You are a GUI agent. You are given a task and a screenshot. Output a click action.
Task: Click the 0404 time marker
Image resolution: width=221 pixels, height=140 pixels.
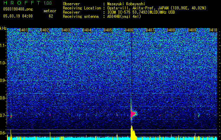87,30
